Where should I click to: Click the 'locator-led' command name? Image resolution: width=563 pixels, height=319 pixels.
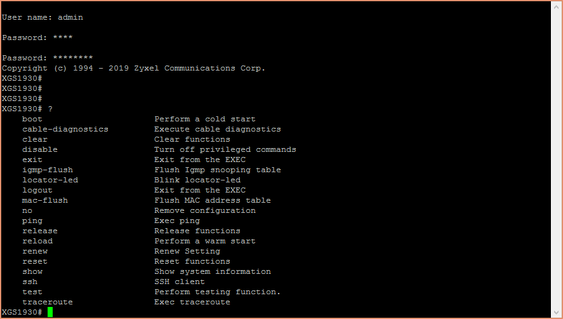(50, 180)
